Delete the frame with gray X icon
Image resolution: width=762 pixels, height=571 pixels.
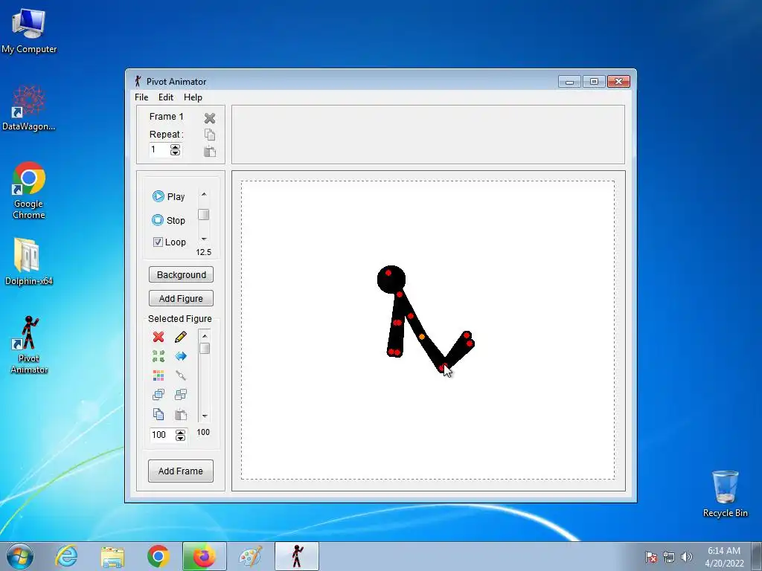[209, 118]
